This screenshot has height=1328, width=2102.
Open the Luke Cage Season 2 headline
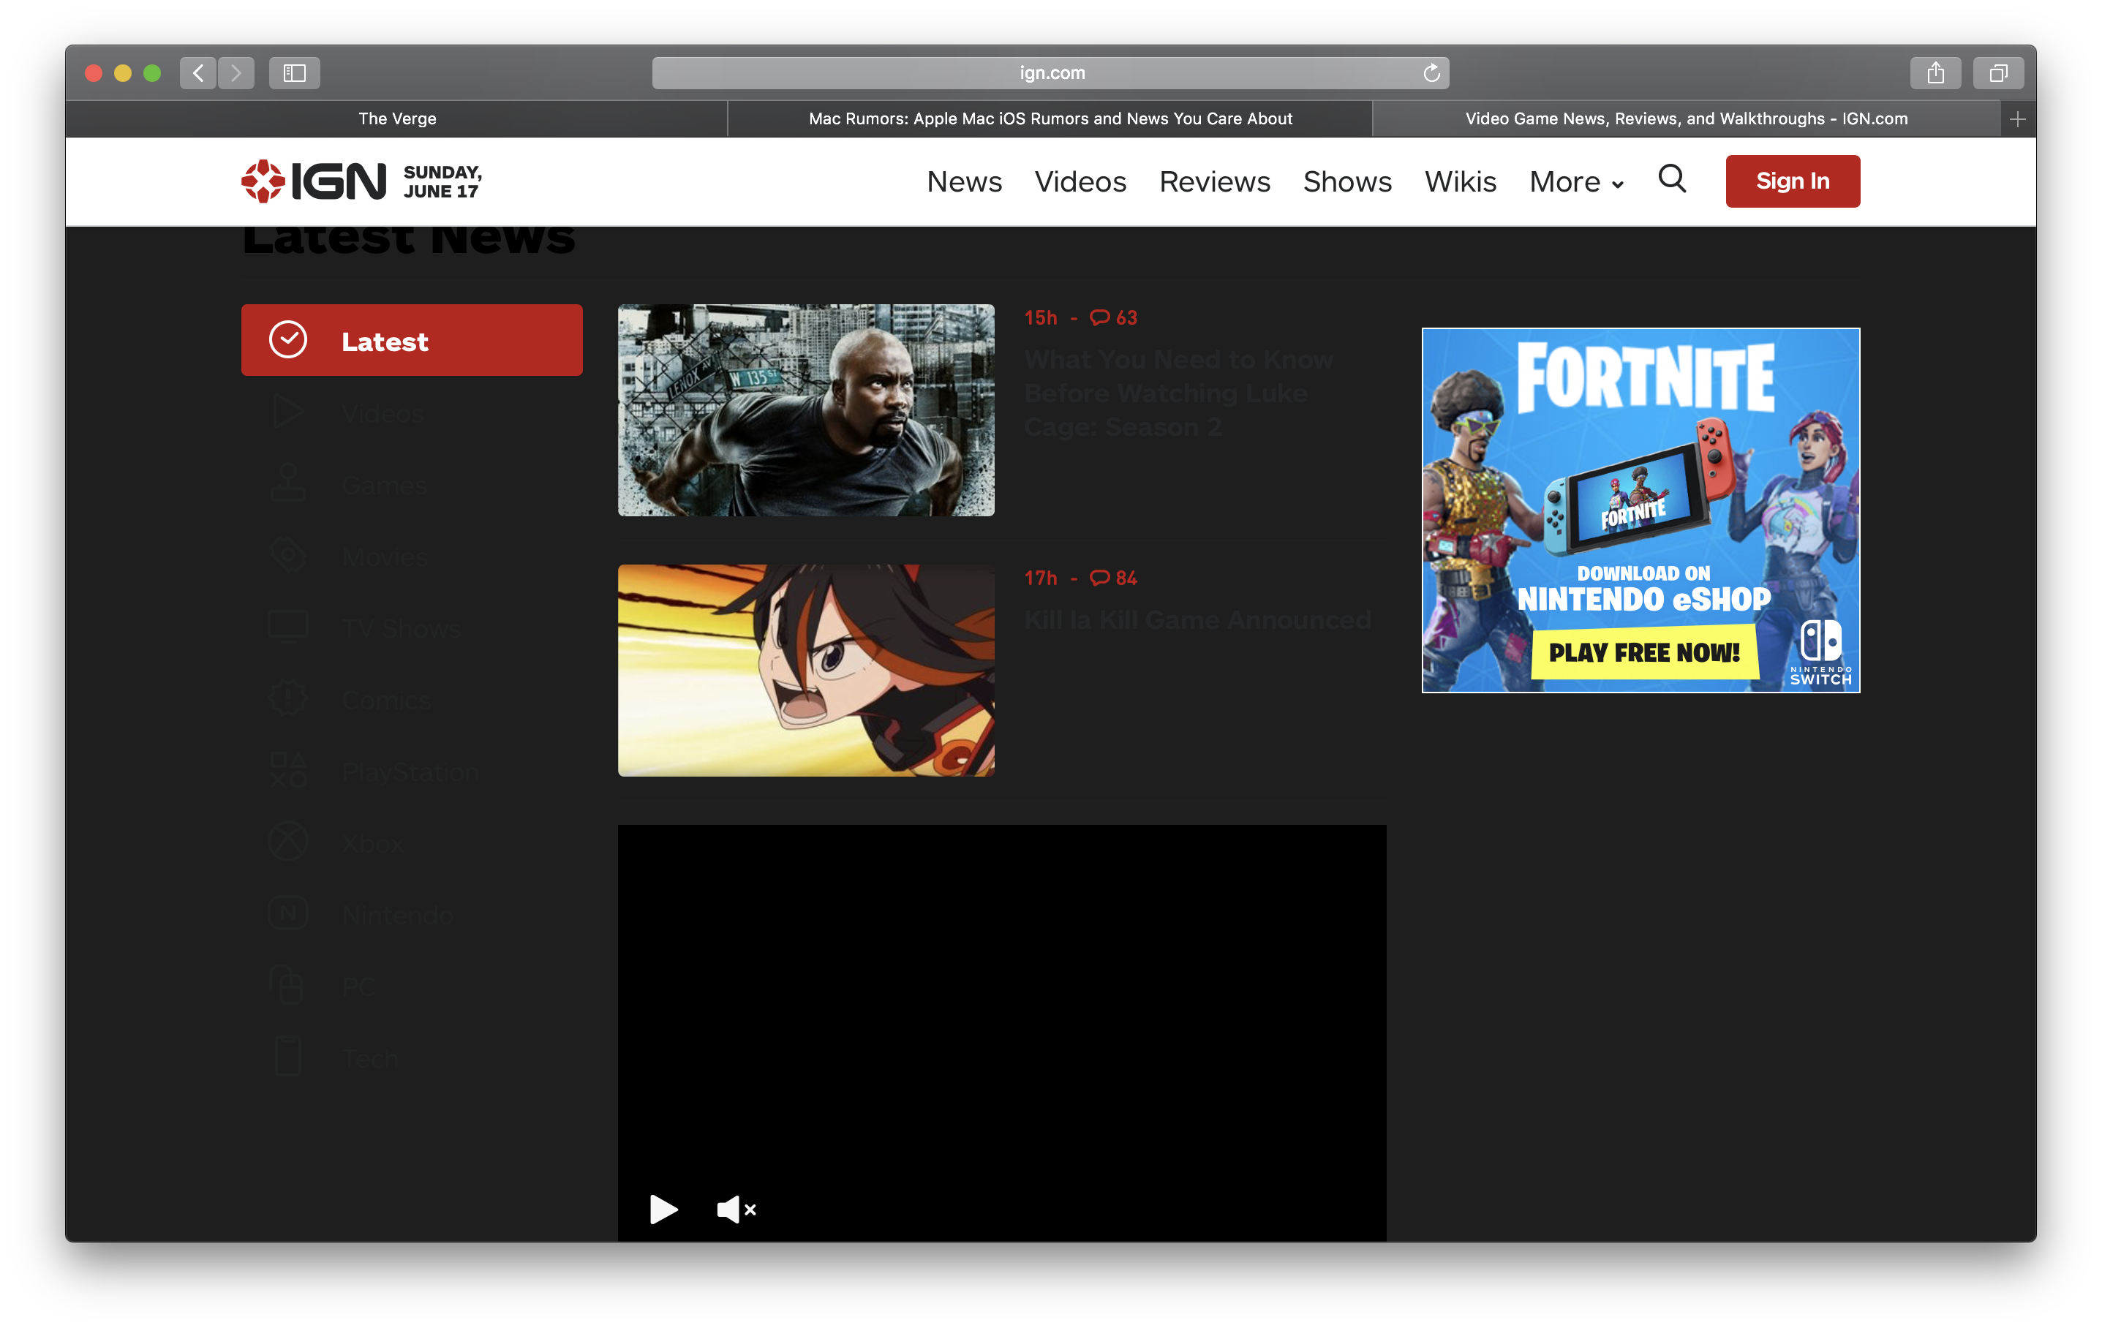click(x=1178, y=393)
